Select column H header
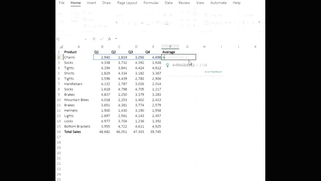The image size is (321, 181). coord(204,47)
